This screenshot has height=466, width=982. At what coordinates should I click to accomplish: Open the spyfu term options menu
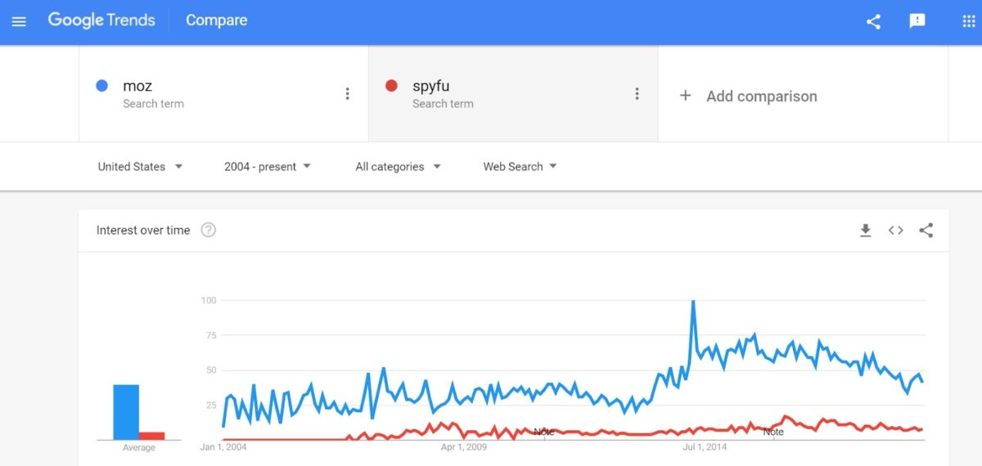pos(637,94)
